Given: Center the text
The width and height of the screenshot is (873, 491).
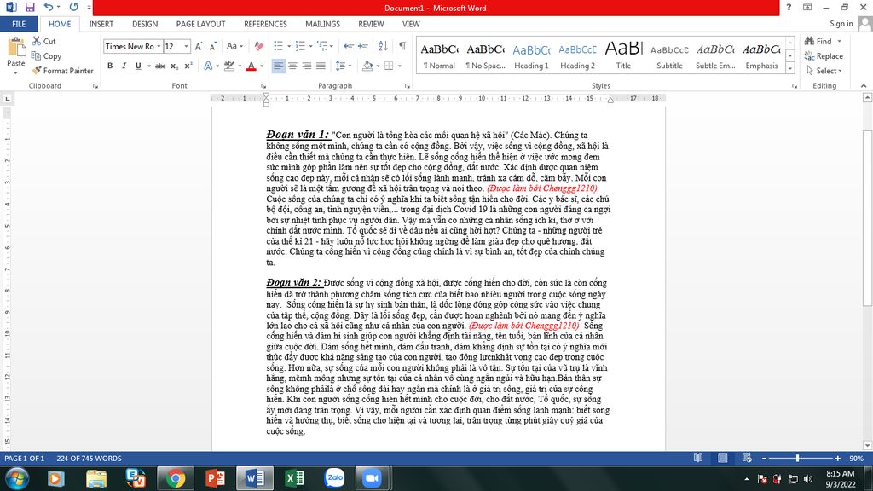Looking at the screenshot, I should pyautogui.click(x=292, y=66).
